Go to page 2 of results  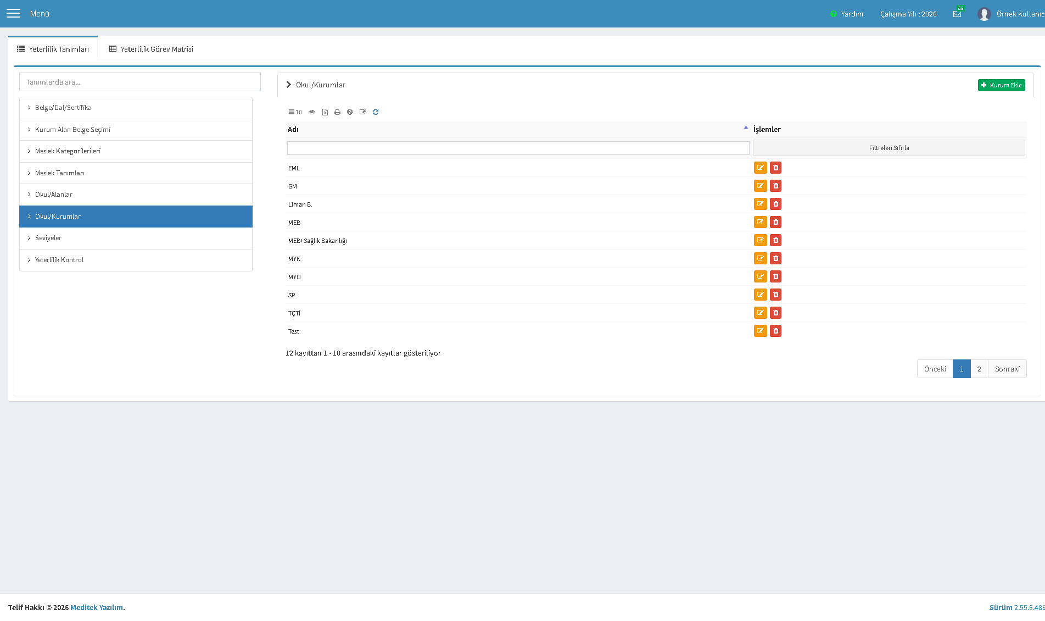[979, 369]
